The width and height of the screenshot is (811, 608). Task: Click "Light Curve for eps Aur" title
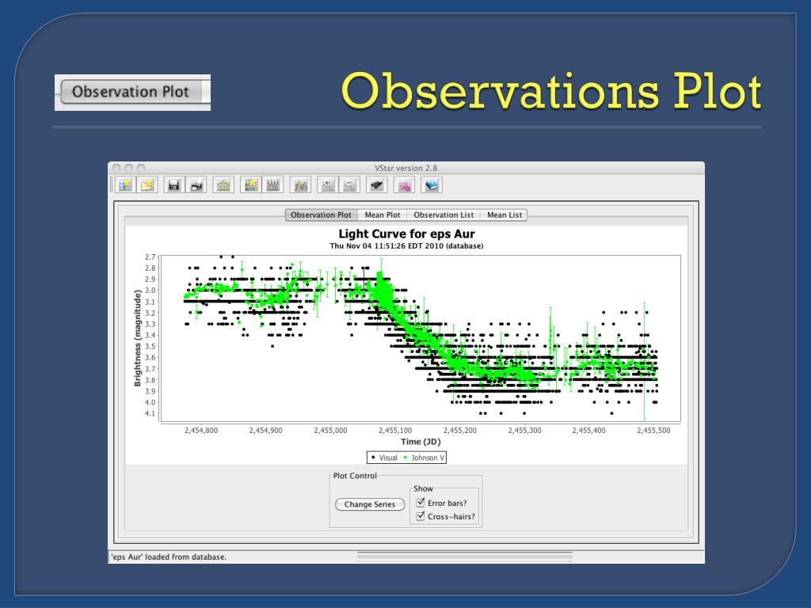click(x=406, y=234)
